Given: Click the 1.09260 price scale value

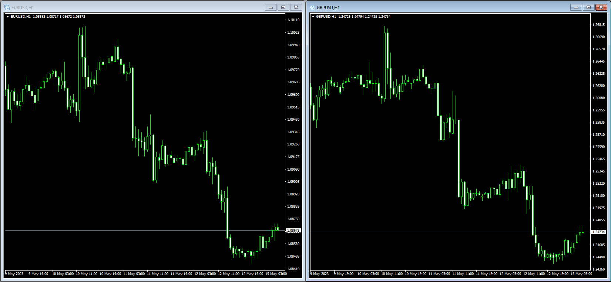Looking at the screenshot, I should point(293,144).
